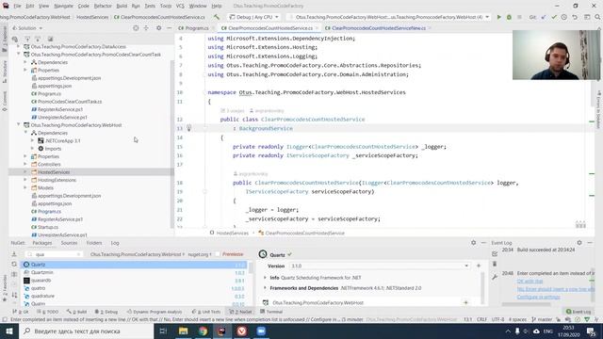Open the run configuration dropdown
The image size is (603, 339).
(x=389, y=17)
